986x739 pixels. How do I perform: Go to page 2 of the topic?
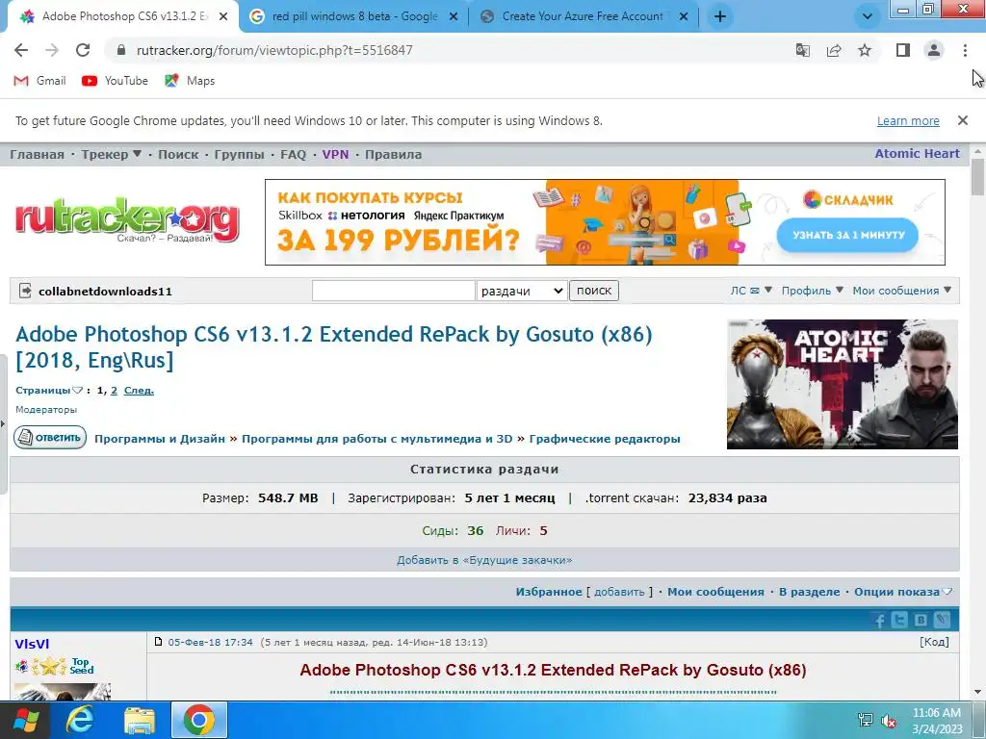click(x=114, y=391)
